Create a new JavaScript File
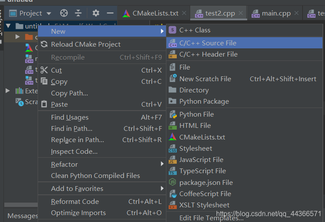The image size is (325, 222). pyautogui.click(x=244, y=160)
